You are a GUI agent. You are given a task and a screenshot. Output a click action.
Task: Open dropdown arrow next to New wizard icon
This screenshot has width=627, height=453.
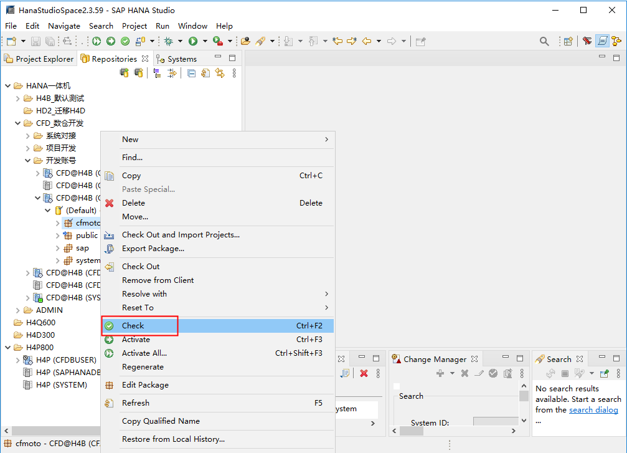23,41
